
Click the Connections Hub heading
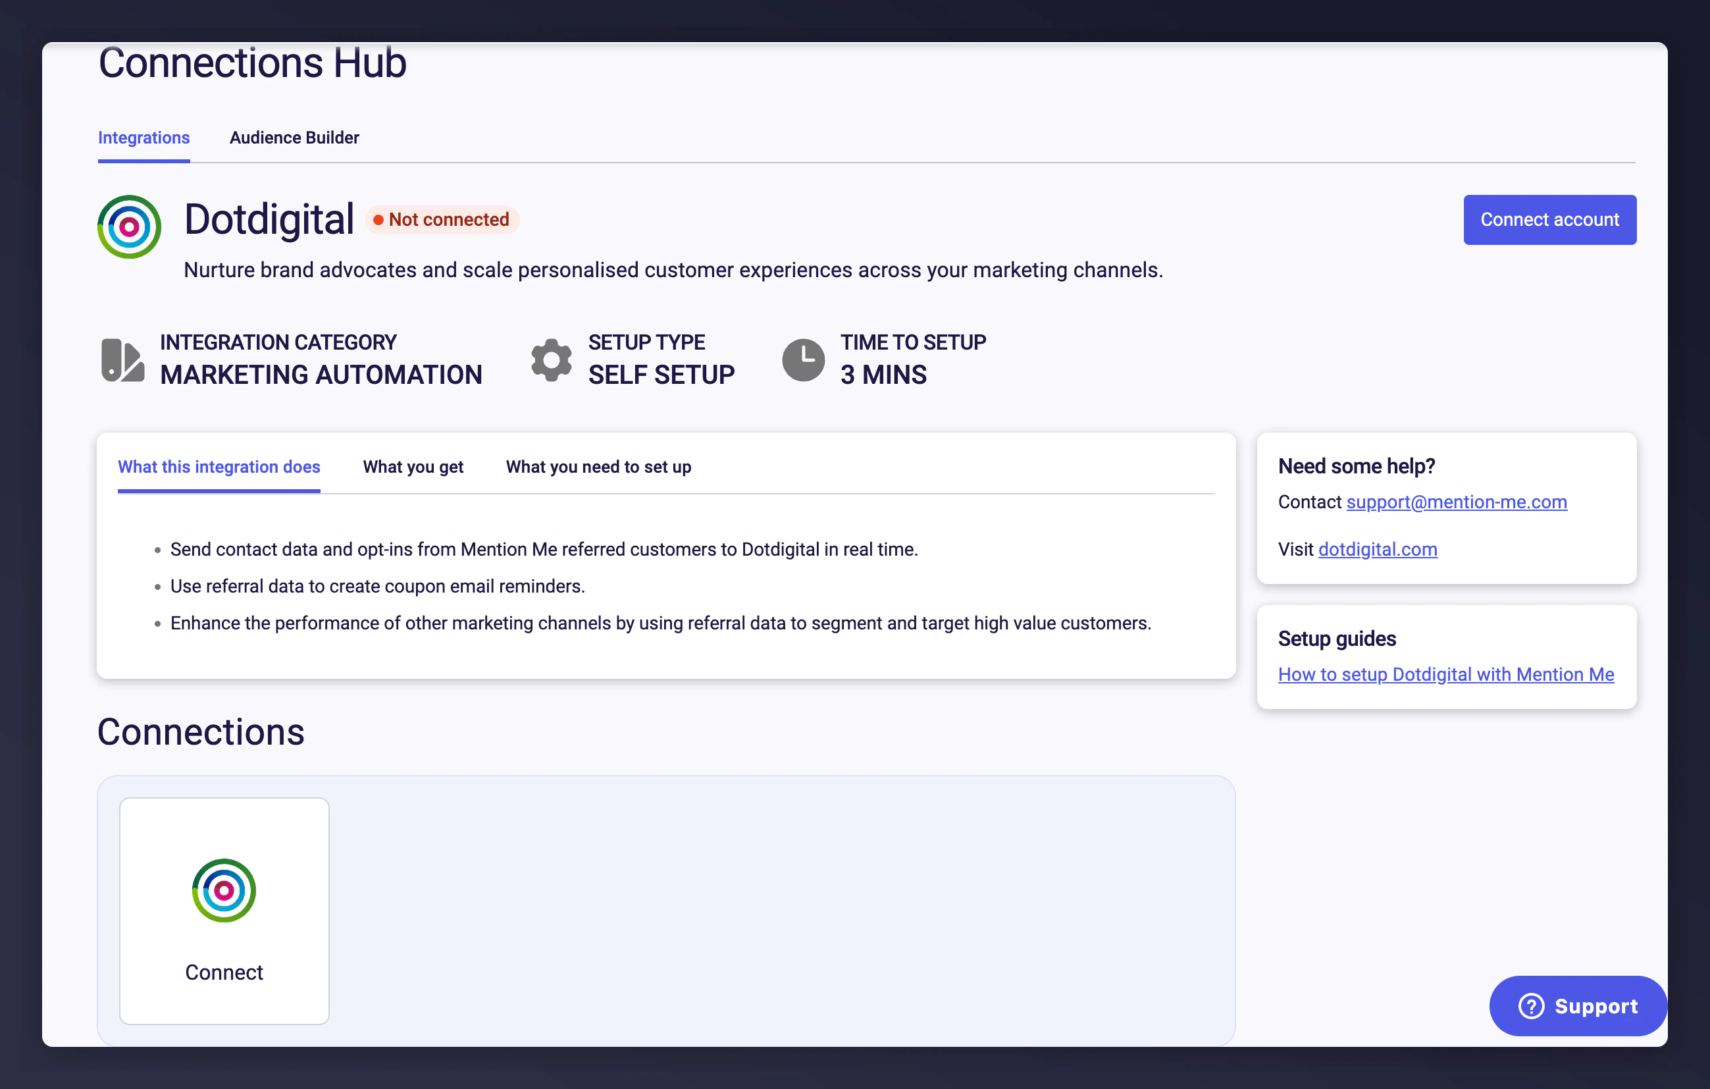coord(252,63)
